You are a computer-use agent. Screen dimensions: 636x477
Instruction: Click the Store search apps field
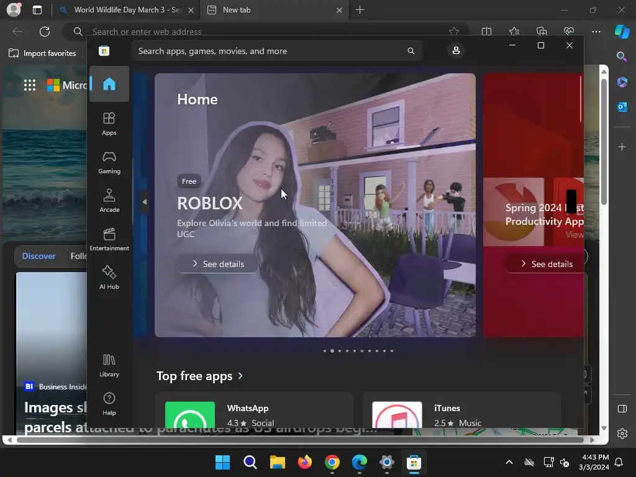click(x=276, y=51)
